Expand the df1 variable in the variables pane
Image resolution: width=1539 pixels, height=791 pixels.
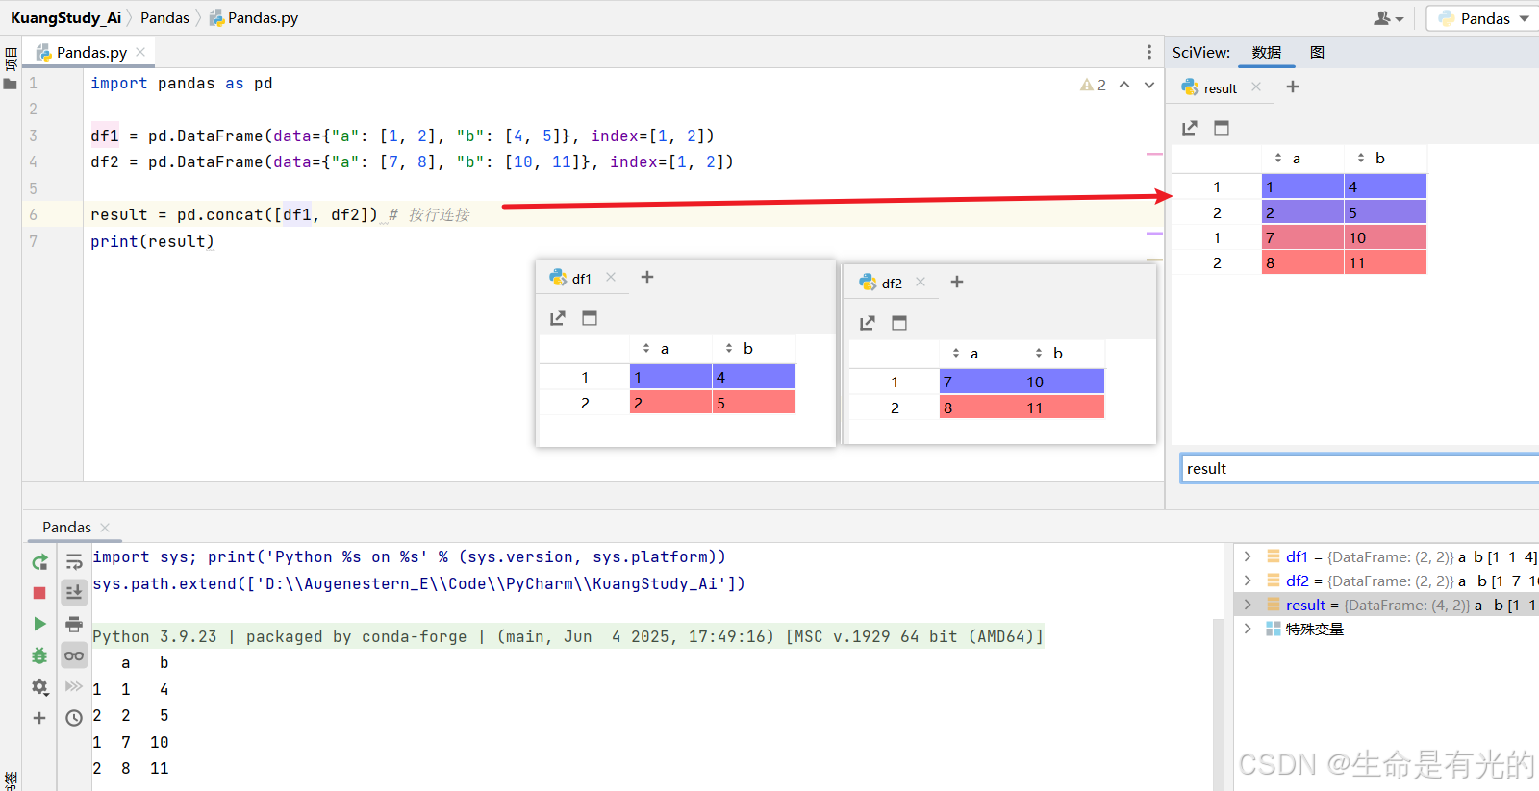pos(1248,556)
